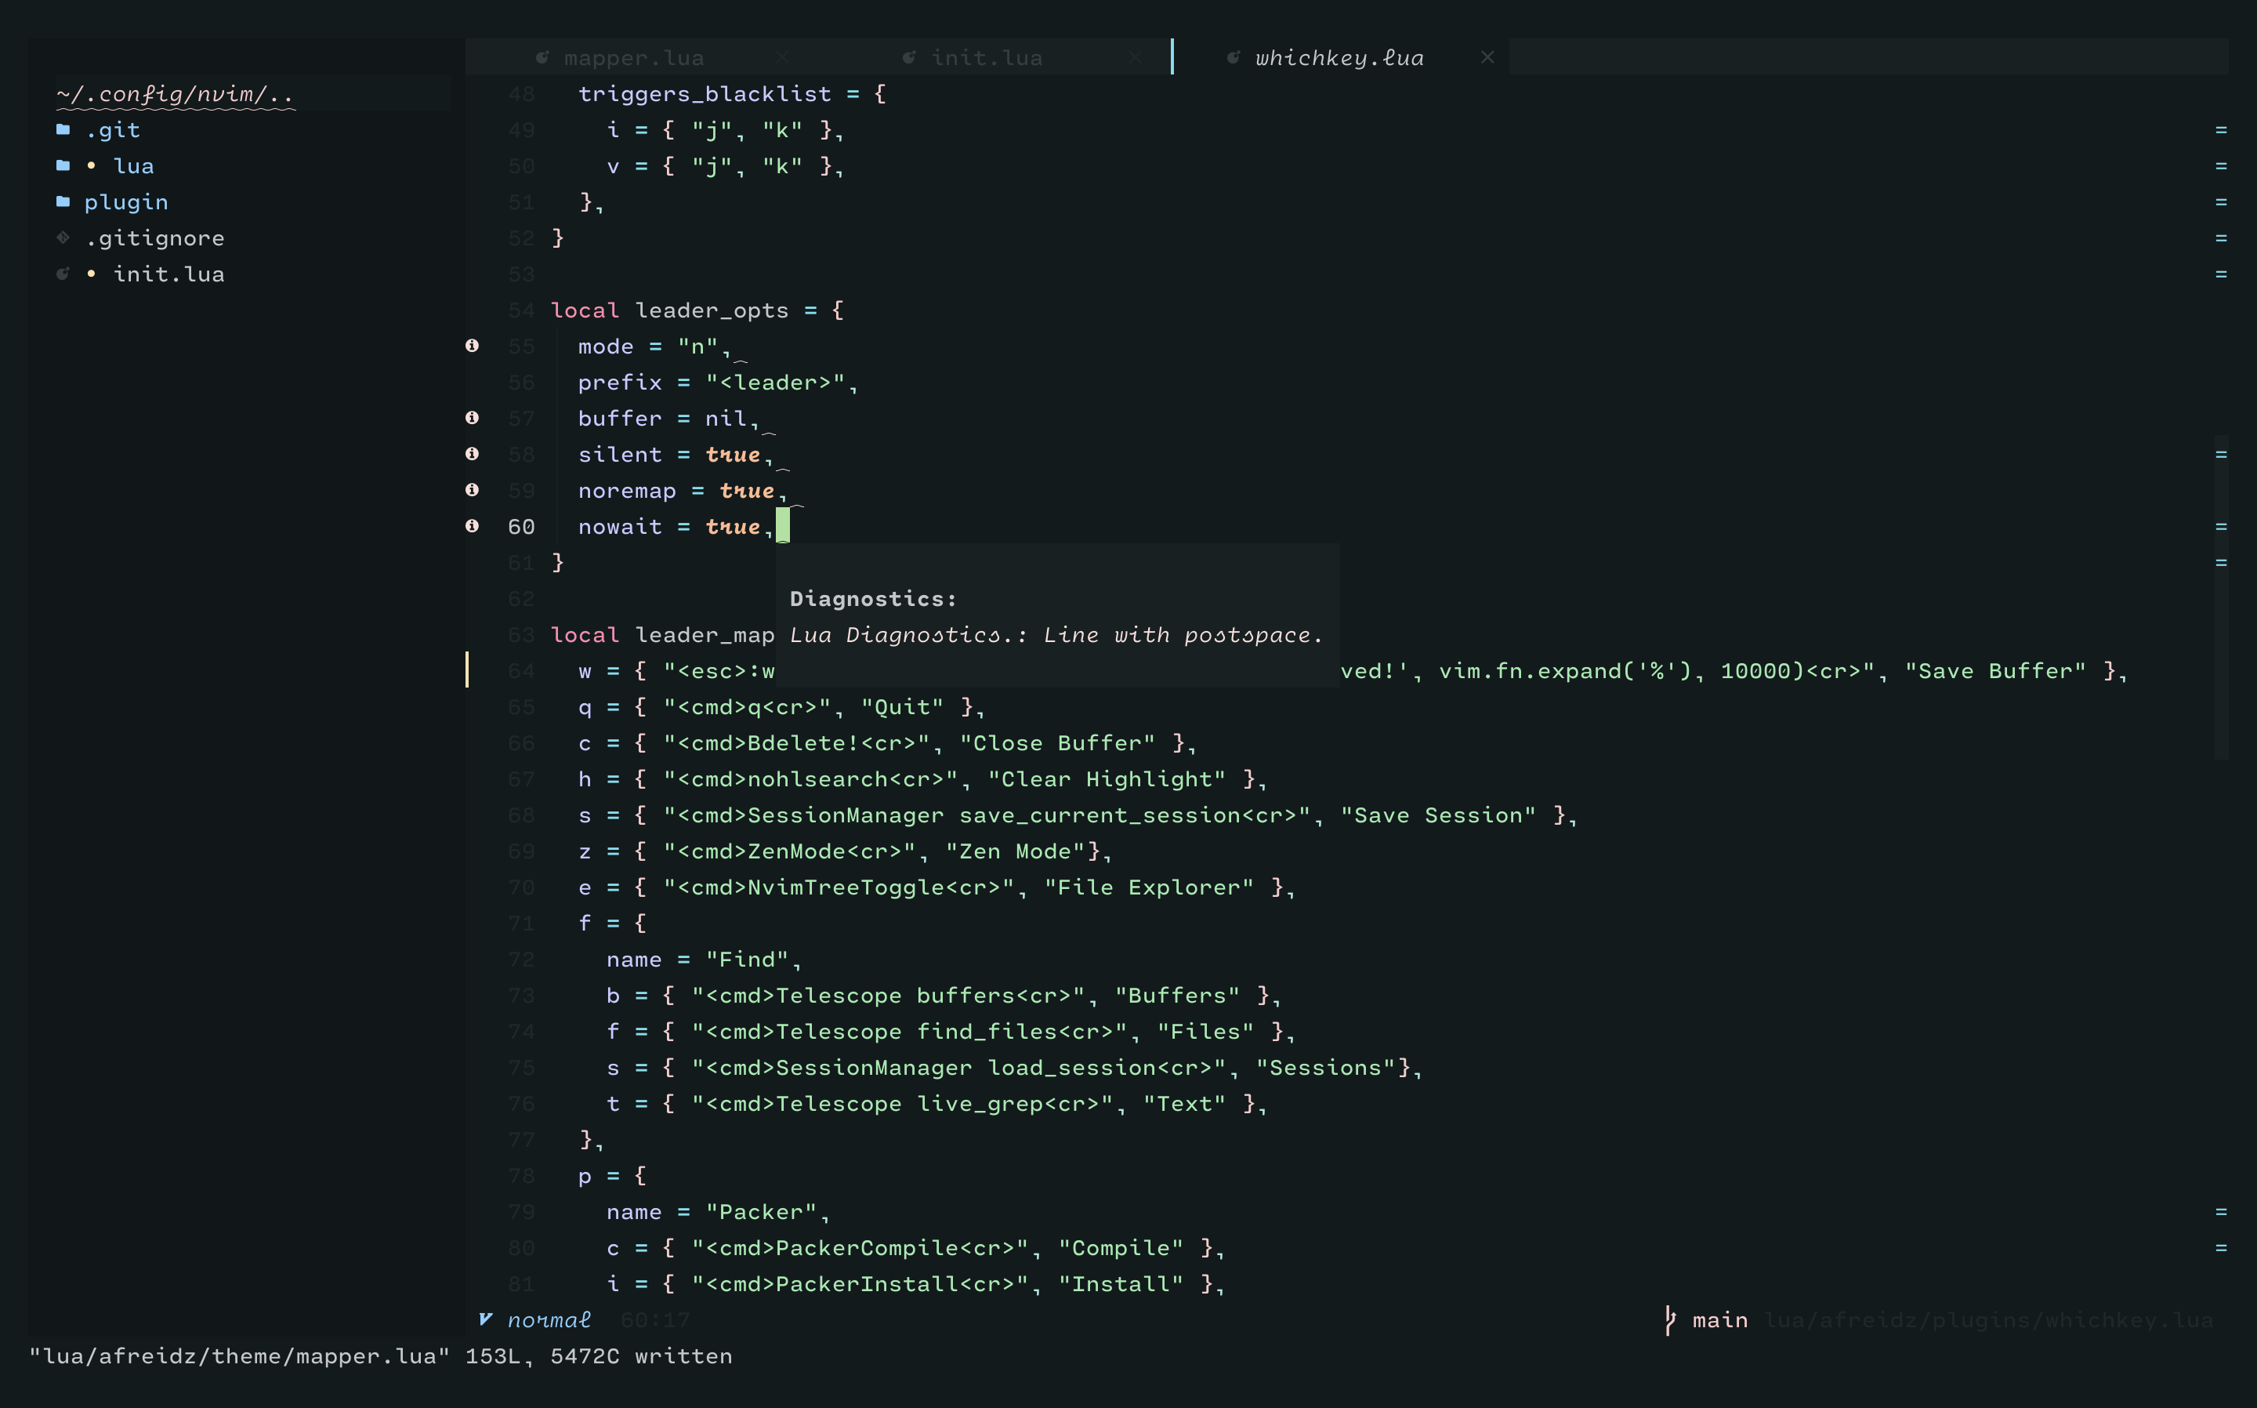The height and width of the screenshot is (1408, 2257).
Task: Click the lua/afreidz/plugins/whichkey.lua file path
Action: [x=1988, y=1320]
